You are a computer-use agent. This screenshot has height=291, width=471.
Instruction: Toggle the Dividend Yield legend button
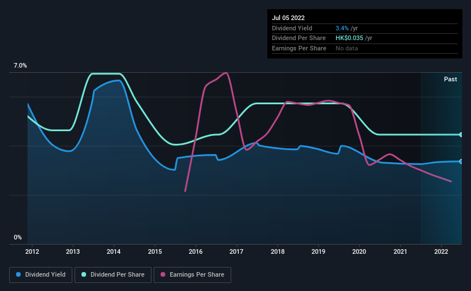click(x=41, y=275)
